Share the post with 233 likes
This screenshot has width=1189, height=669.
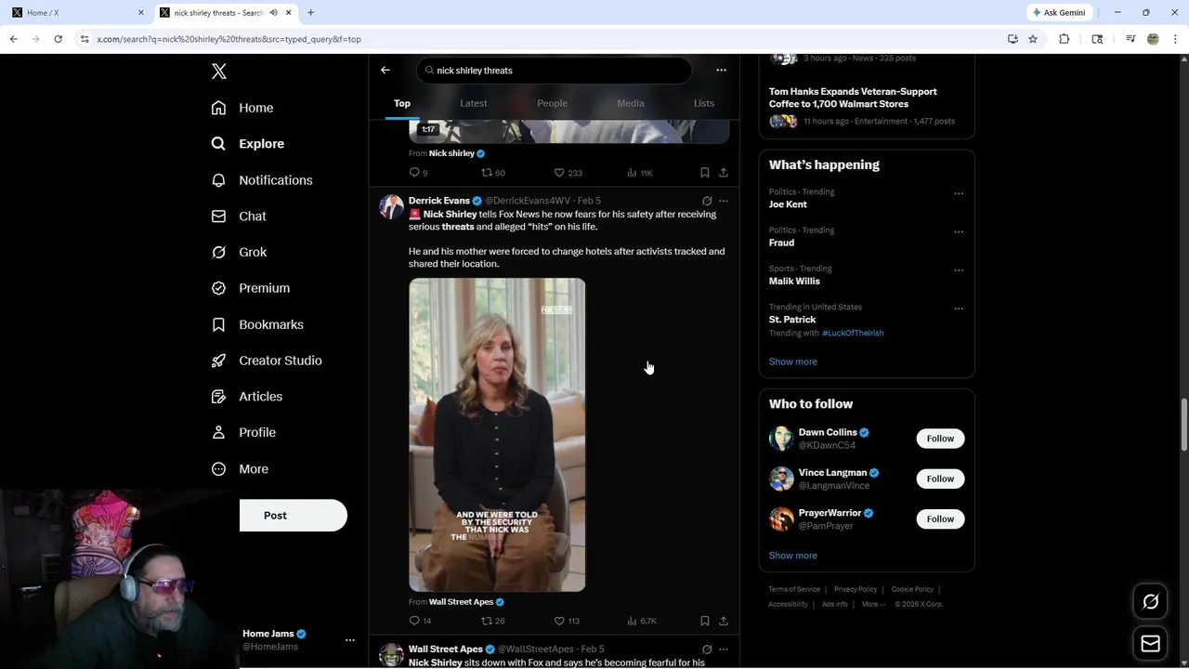point(724,173)
